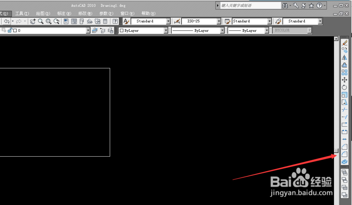Select the Extend tool

(345, 117)
